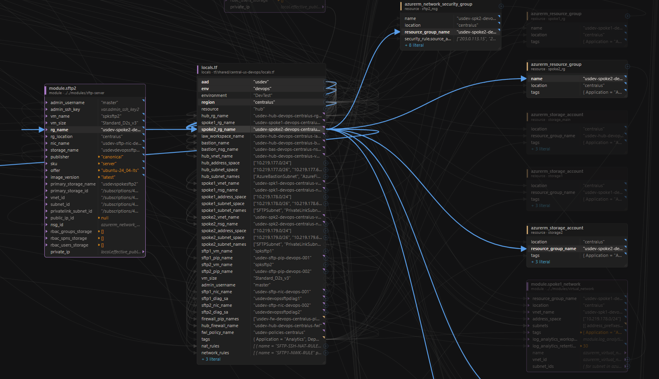Select 'name' row in spoke2_rg node

tap(577, 79)
